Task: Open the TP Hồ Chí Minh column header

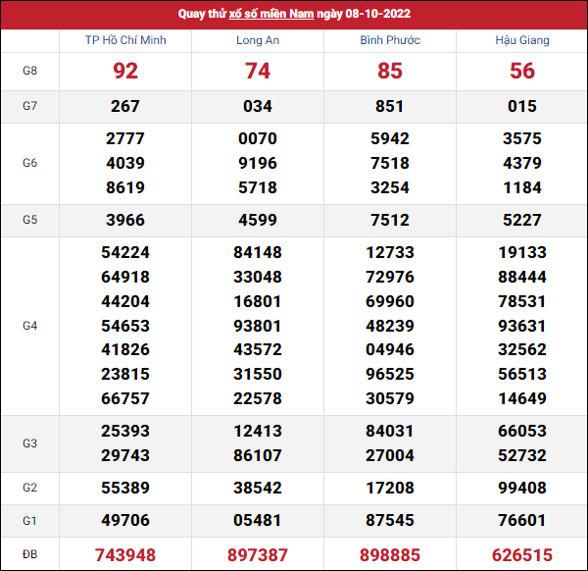Action: click(125, 40)
